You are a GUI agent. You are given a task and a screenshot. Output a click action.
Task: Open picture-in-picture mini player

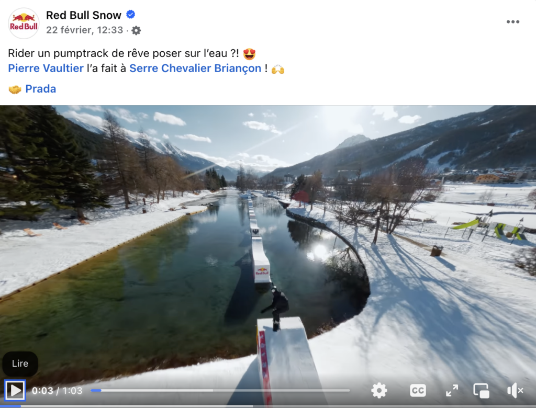click(x=482, y=391)
